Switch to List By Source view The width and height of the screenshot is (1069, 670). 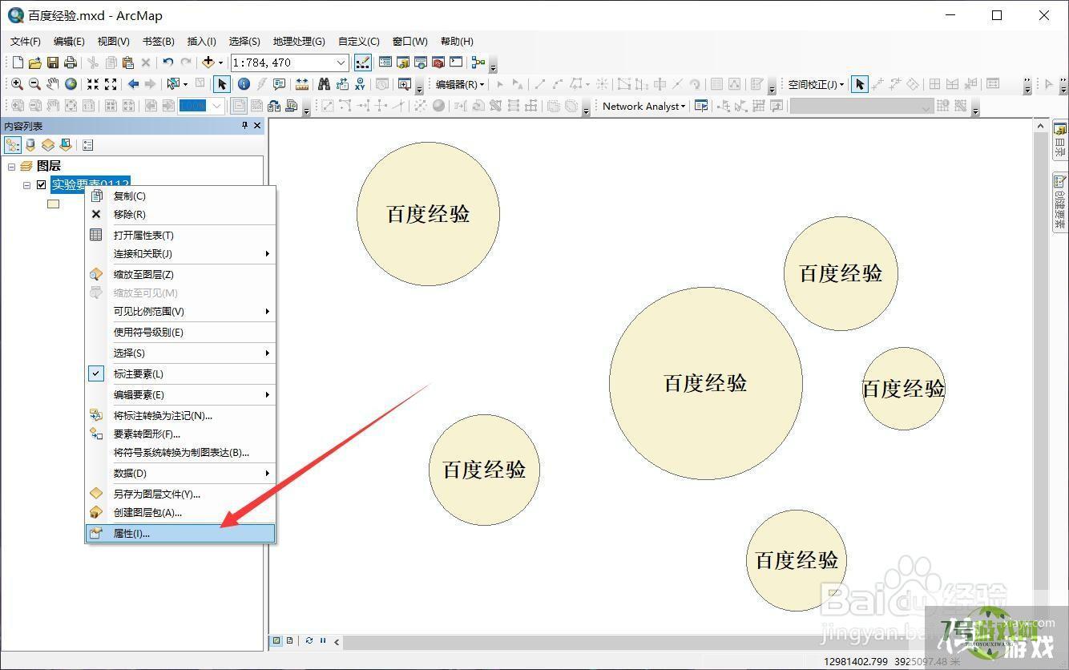30,145
